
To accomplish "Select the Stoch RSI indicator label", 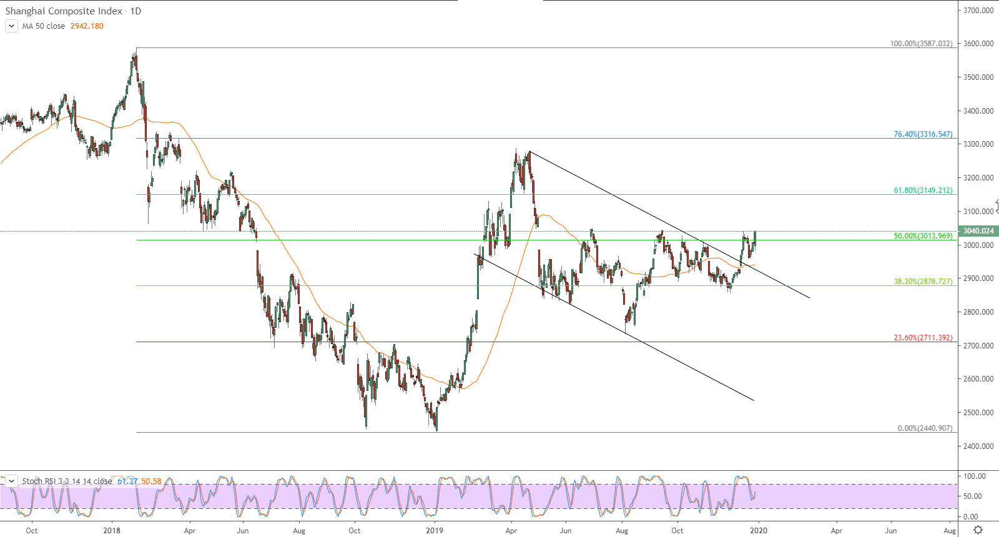I will point(67,481).
